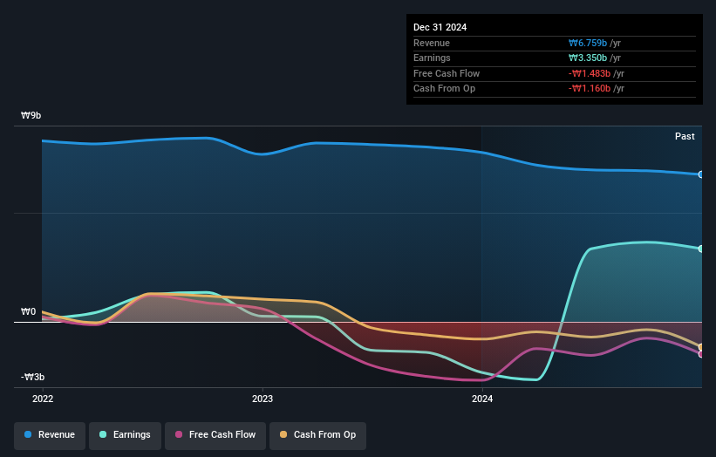Click the 2024 x-axis label

pyautogui.click(x=482, y=399)
